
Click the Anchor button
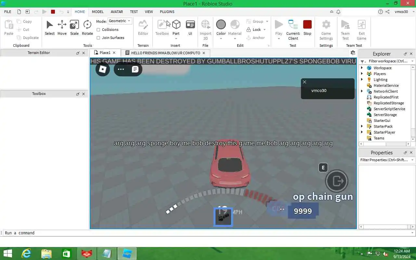(255, 38)
